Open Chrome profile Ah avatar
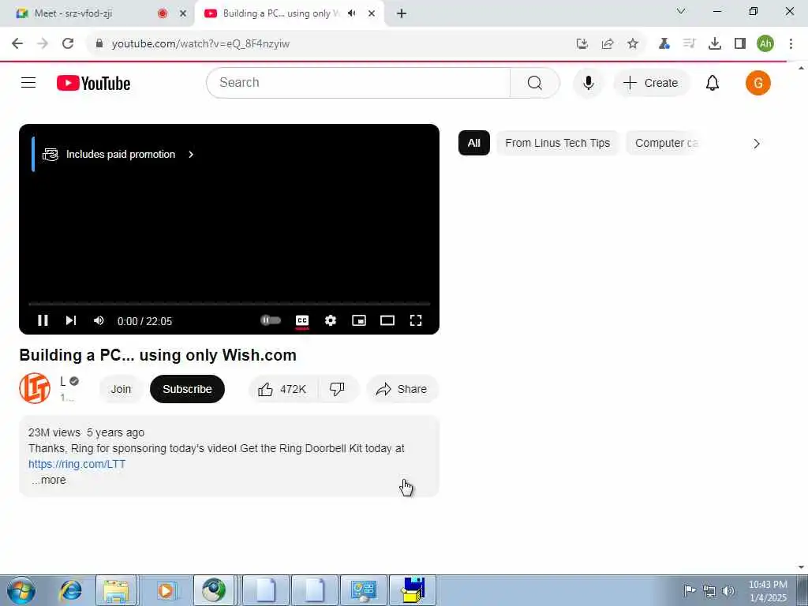808x606 pixels. [765, 44]
